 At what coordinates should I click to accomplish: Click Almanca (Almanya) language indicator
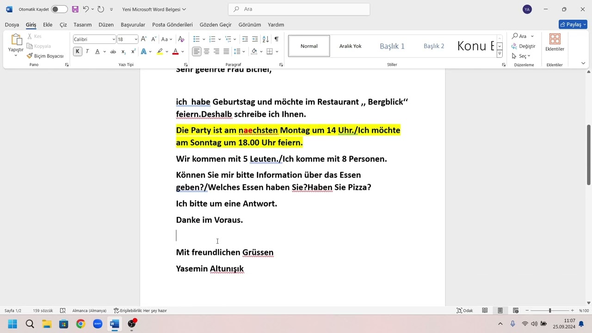89,311
